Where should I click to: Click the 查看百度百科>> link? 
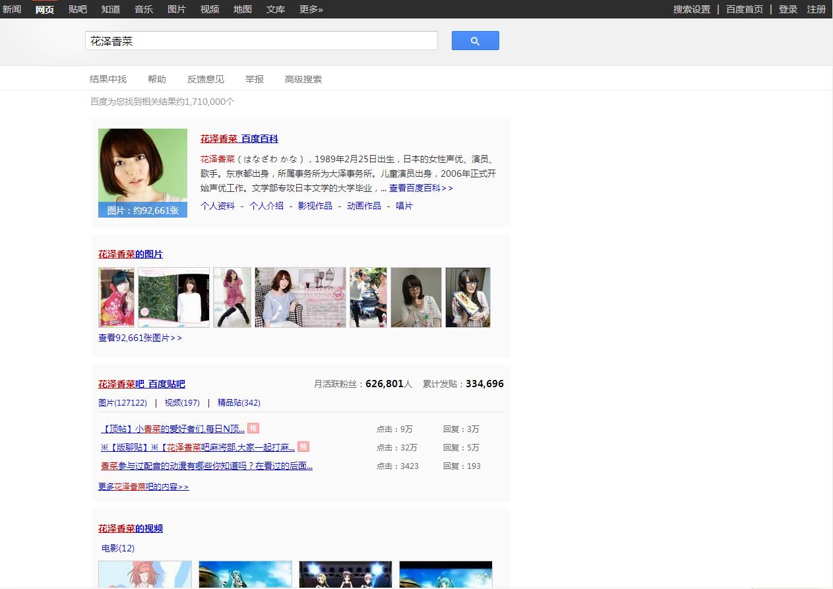point(420,187)
